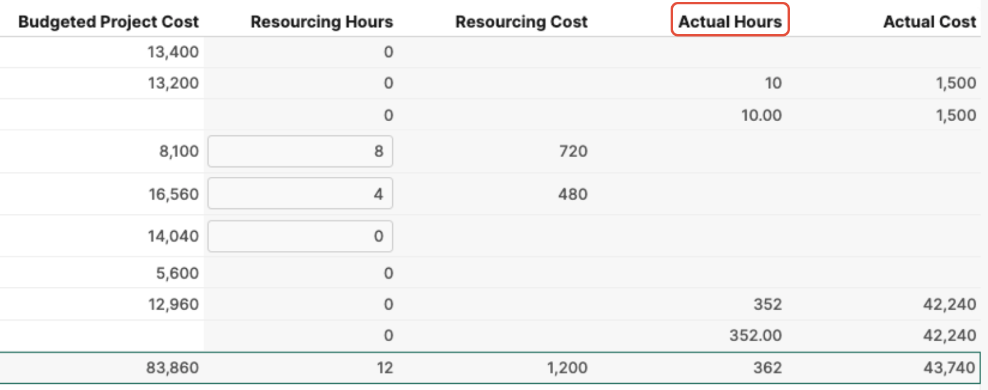Viewport: 988px width, 390px height.
Task: Select Actual Cost 1,500 in the 13,200 row
Action: [956, 83]
